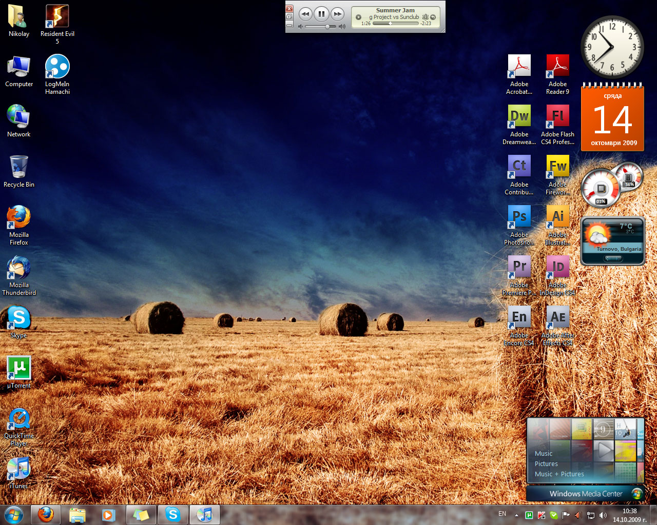
Task: Open the Recycle Bin
Action: click(19, 168)
